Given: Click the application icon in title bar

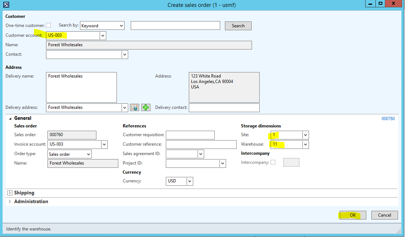Looking at the screenshot, I should (x=6, y=4).
